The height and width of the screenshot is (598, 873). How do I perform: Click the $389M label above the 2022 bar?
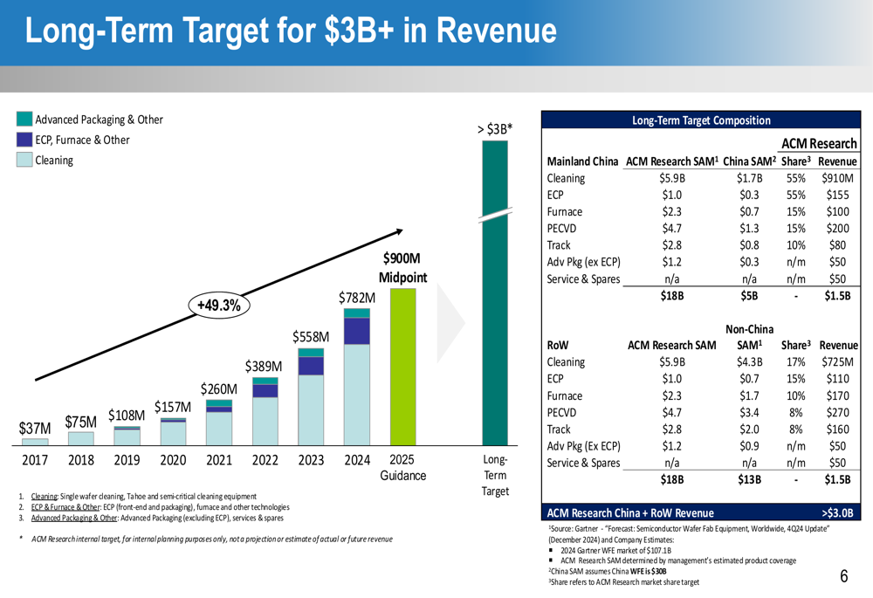tap(264, 367)
